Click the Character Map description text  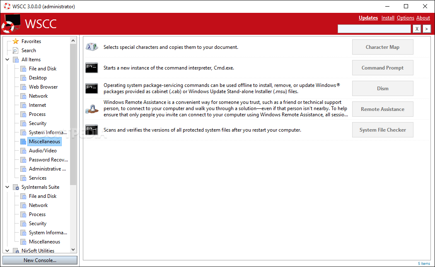coord(171,47)
